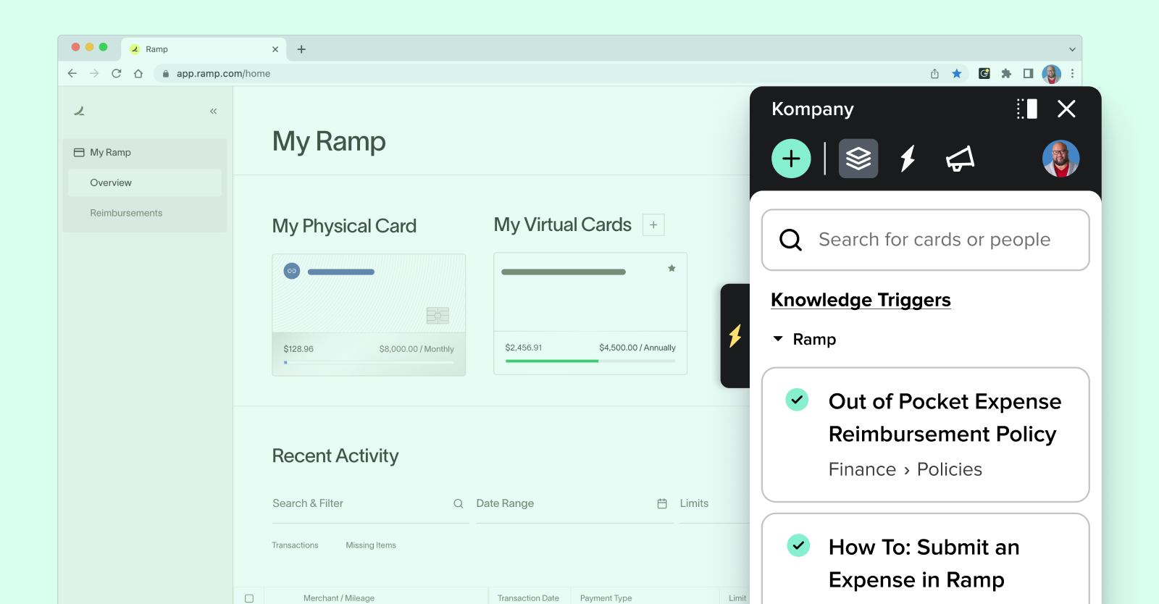Open Out of Pocket Expense Reimbursement Policy card
Viewport: 1159px width, 604px height.
(926, 435)
